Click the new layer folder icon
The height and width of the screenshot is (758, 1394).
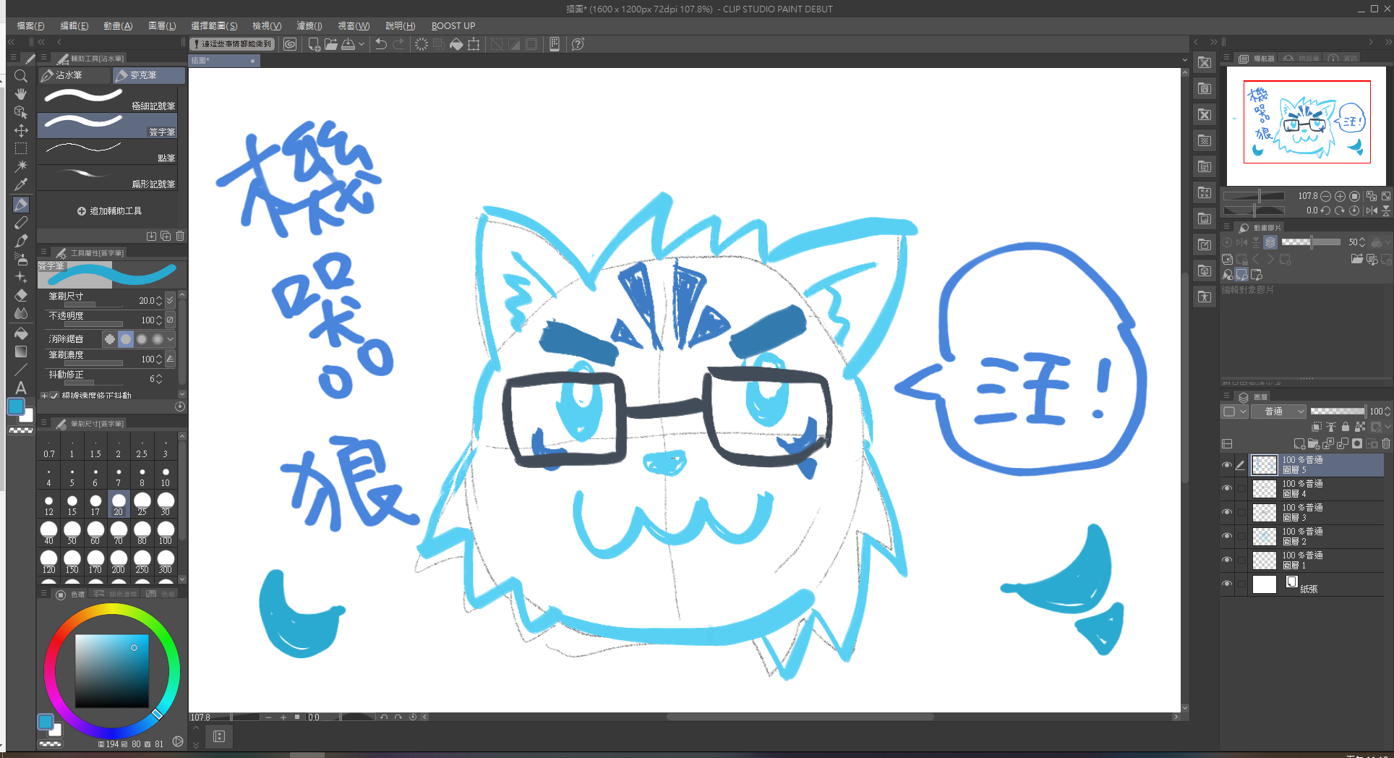(x=1314, y=443)
